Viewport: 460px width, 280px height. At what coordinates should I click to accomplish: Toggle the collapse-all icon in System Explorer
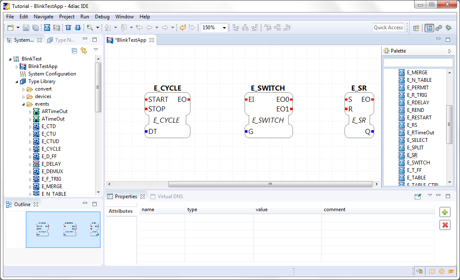pyautogui.click(x=74, y=50)
